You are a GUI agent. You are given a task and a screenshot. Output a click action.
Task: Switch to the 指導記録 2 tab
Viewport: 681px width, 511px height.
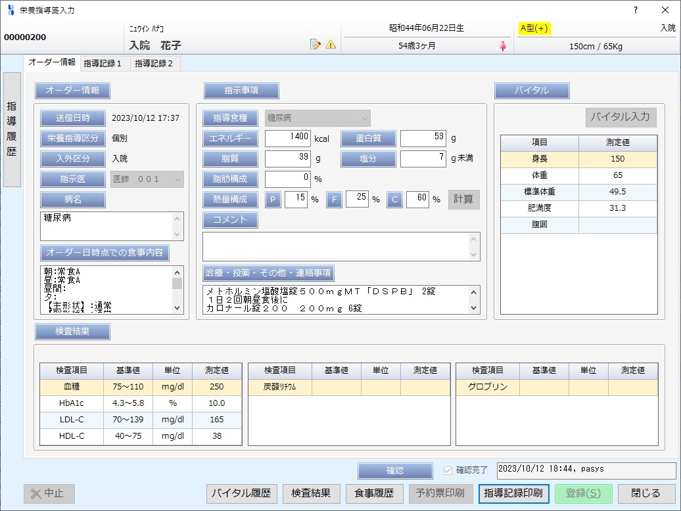(154, 63)
